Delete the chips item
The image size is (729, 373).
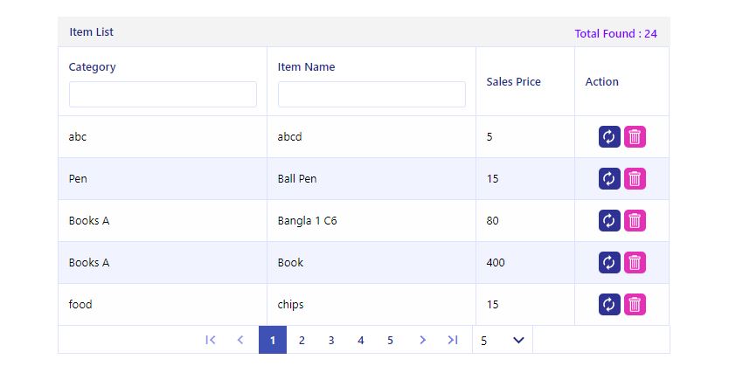[x=635, y=304]
